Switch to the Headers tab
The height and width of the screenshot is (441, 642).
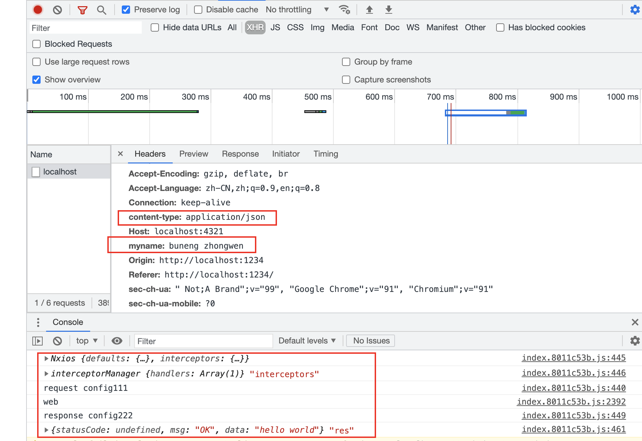click(150, 154)
